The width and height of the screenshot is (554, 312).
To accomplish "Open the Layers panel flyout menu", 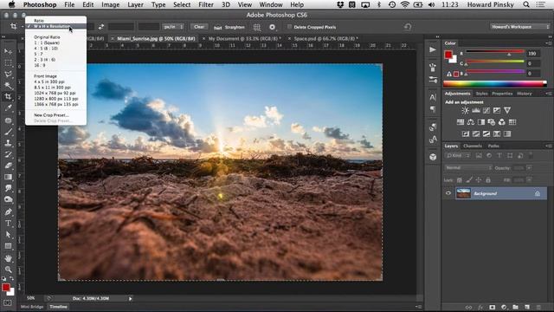I will pyautogui.click(x=548, y=146).
